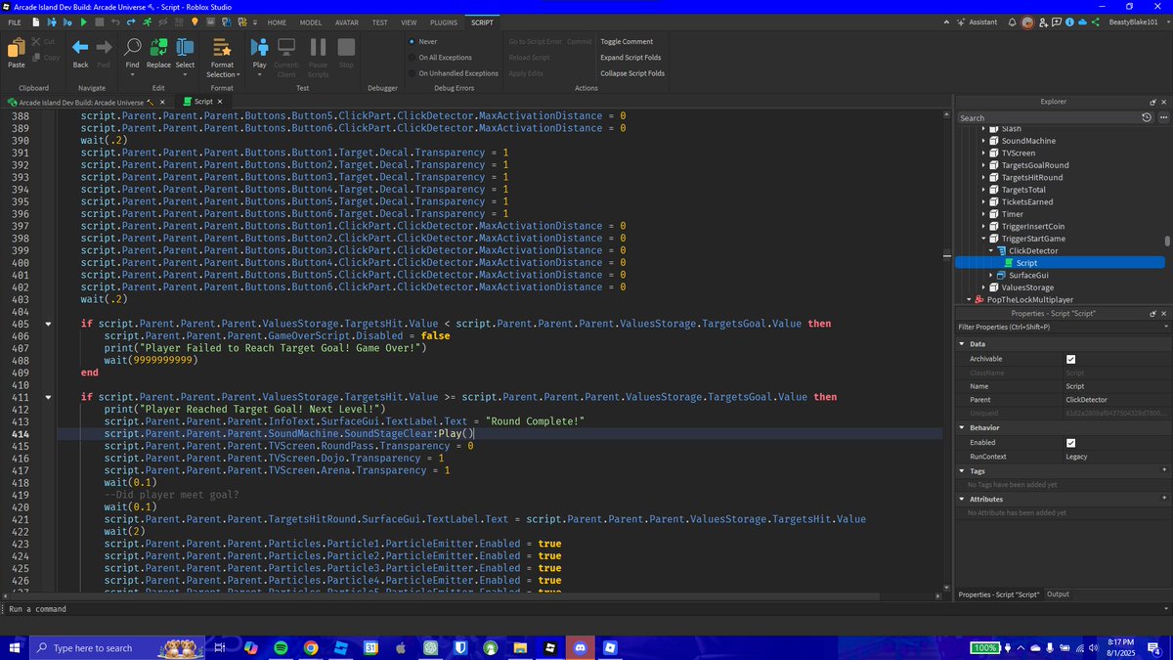Image resolution: width=1173 pixels, height=660 pixels.
Task: Open Discord from the taskbar
Action: (581, 648)
